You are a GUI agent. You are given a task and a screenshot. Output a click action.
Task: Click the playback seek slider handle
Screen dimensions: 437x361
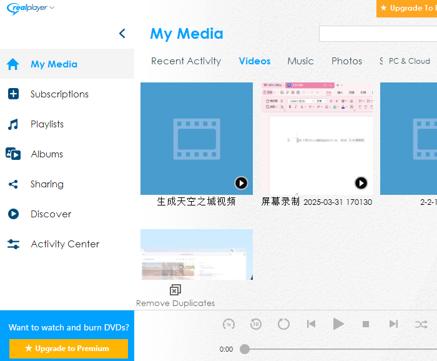point(245,349)
